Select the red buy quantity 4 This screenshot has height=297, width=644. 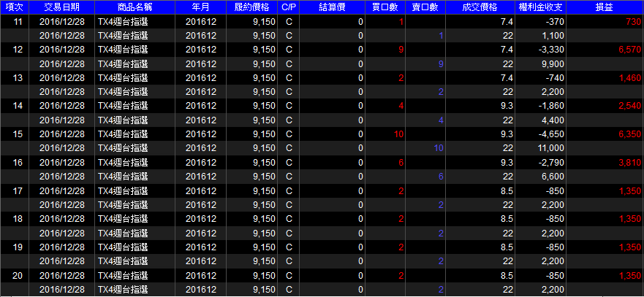pyautogui.click(x=401, y=106)
